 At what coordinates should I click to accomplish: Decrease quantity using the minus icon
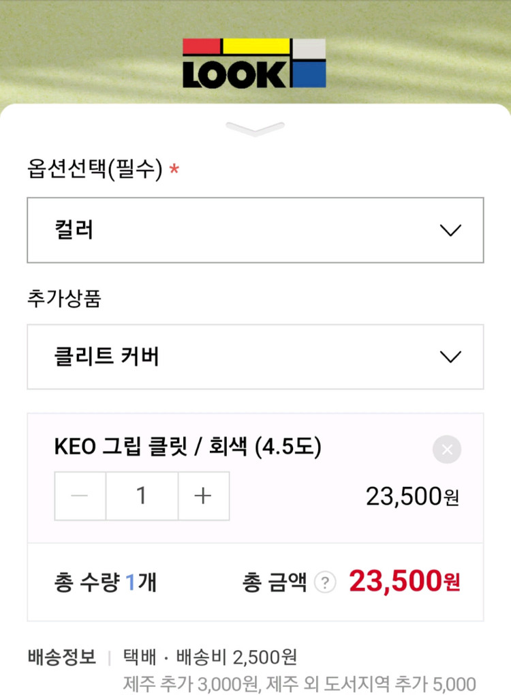point(80,496)
